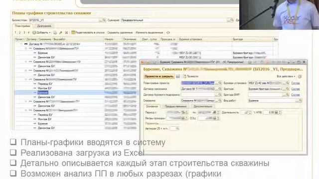Image resolution: width=319 pixels, height=179 pixels.
Task: Select the highlighted Бурение row in the tree
Action: click(76, 93)
